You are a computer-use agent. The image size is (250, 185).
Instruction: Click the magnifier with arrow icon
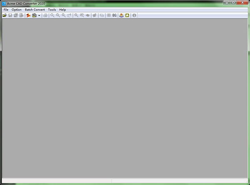82,15
